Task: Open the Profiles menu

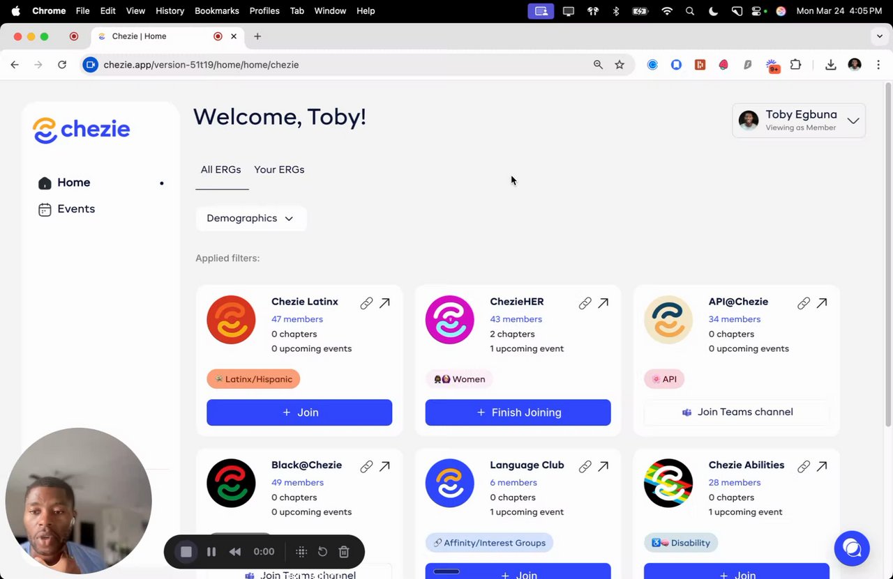Action: (264, 11)
